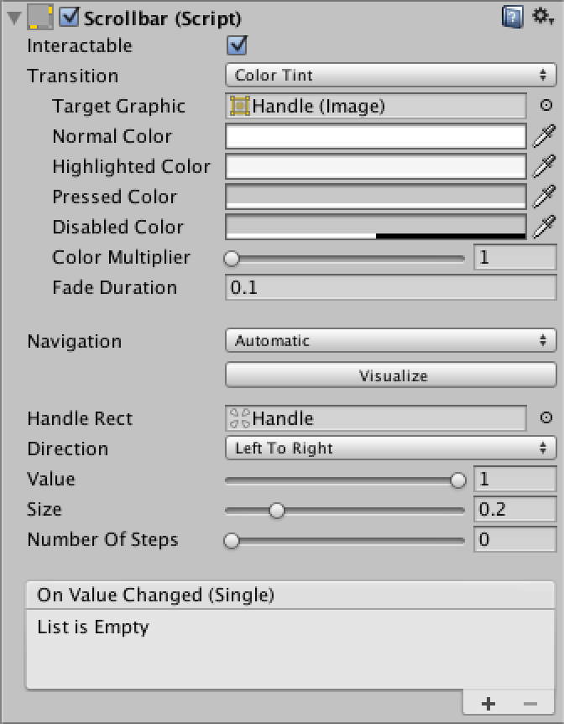Pick Normal Color with the eyedropper
The width and height of the screenshot is (564, 724).
(x=545, y=136)
